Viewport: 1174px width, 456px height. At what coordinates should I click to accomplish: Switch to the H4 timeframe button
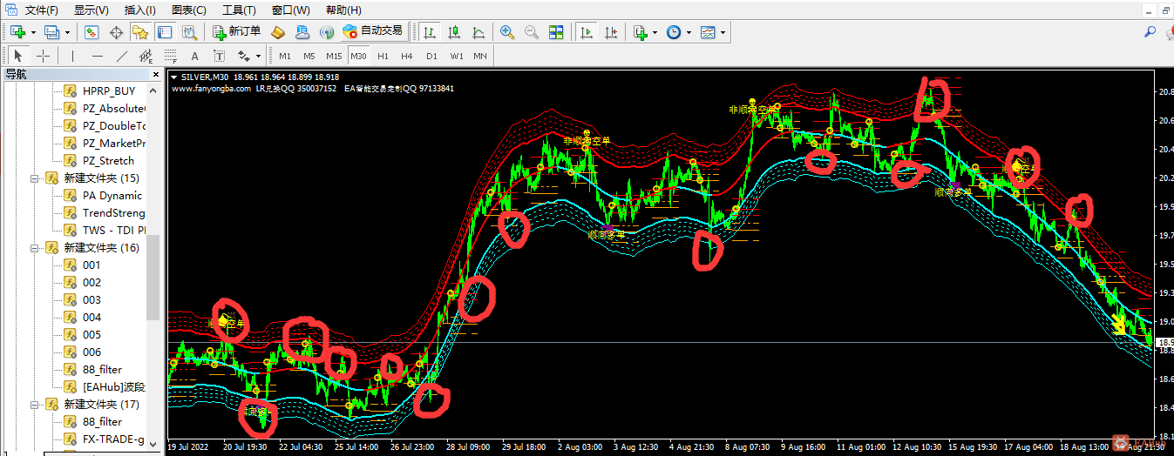(406, 56)
